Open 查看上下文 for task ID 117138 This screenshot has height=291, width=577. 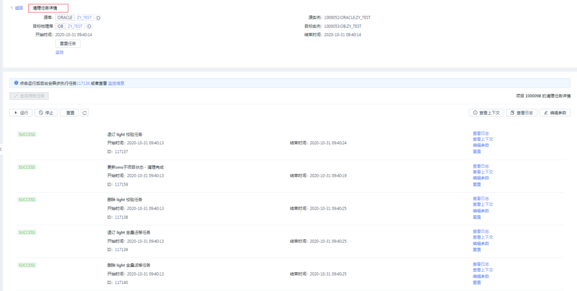point(483,205)
